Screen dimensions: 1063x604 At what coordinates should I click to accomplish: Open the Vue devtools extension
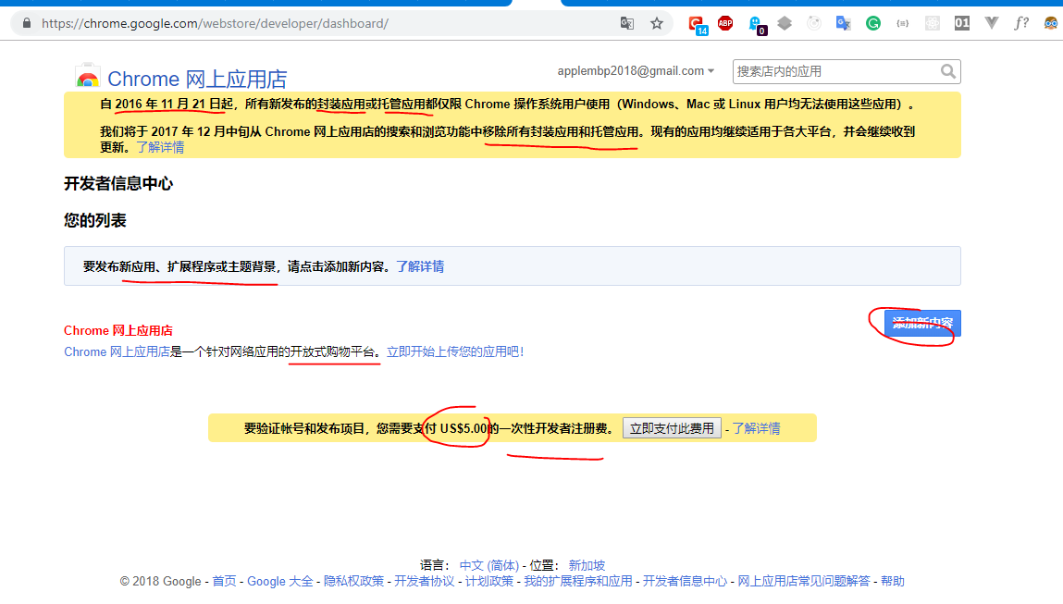click(x=992, y=23)
